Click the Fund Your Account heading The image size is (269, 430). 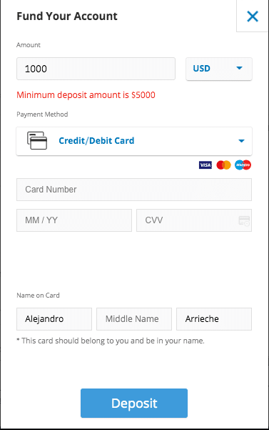67,16
